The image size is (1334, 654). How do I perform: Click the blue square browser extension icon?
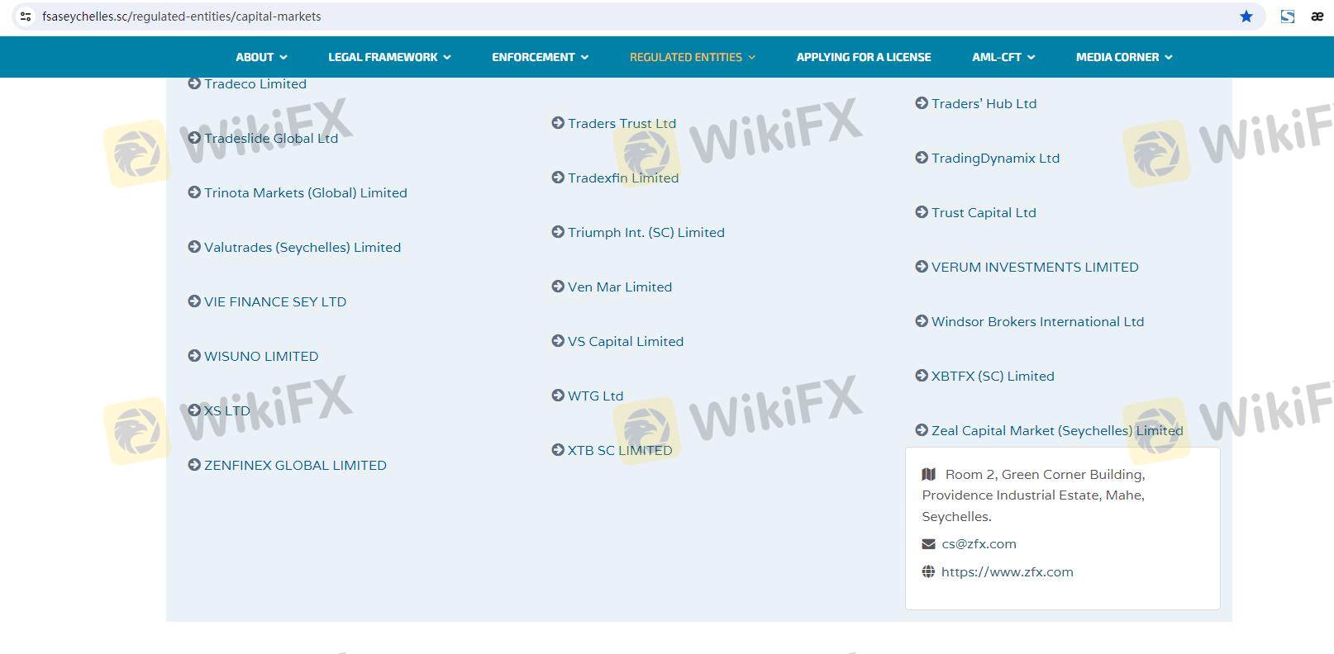[x=1287, y=17]
